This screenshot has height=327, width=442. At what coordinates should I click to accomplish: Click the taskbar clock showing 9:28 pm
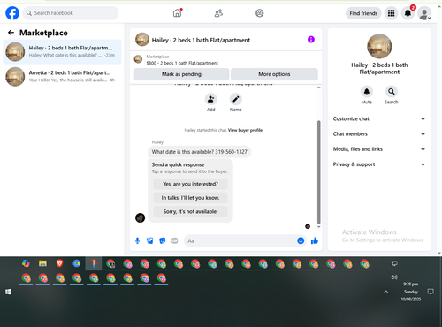pos(411,292)
